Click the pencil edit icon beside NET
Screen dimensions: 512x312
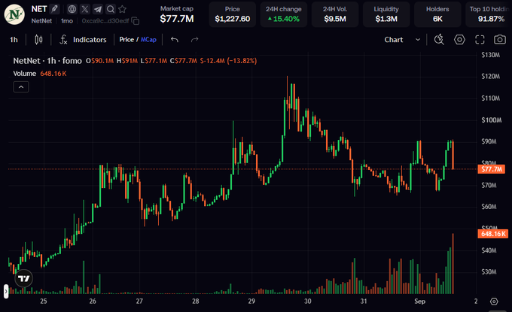54,9
